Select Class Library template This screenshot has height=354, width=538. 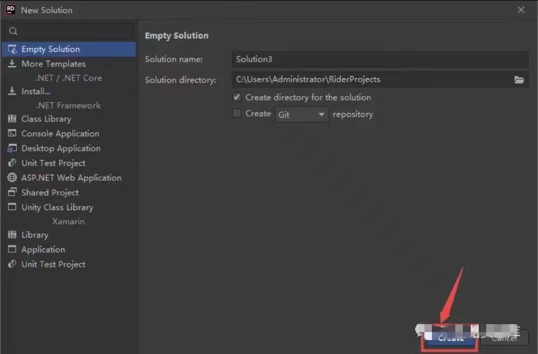[69, 118]
